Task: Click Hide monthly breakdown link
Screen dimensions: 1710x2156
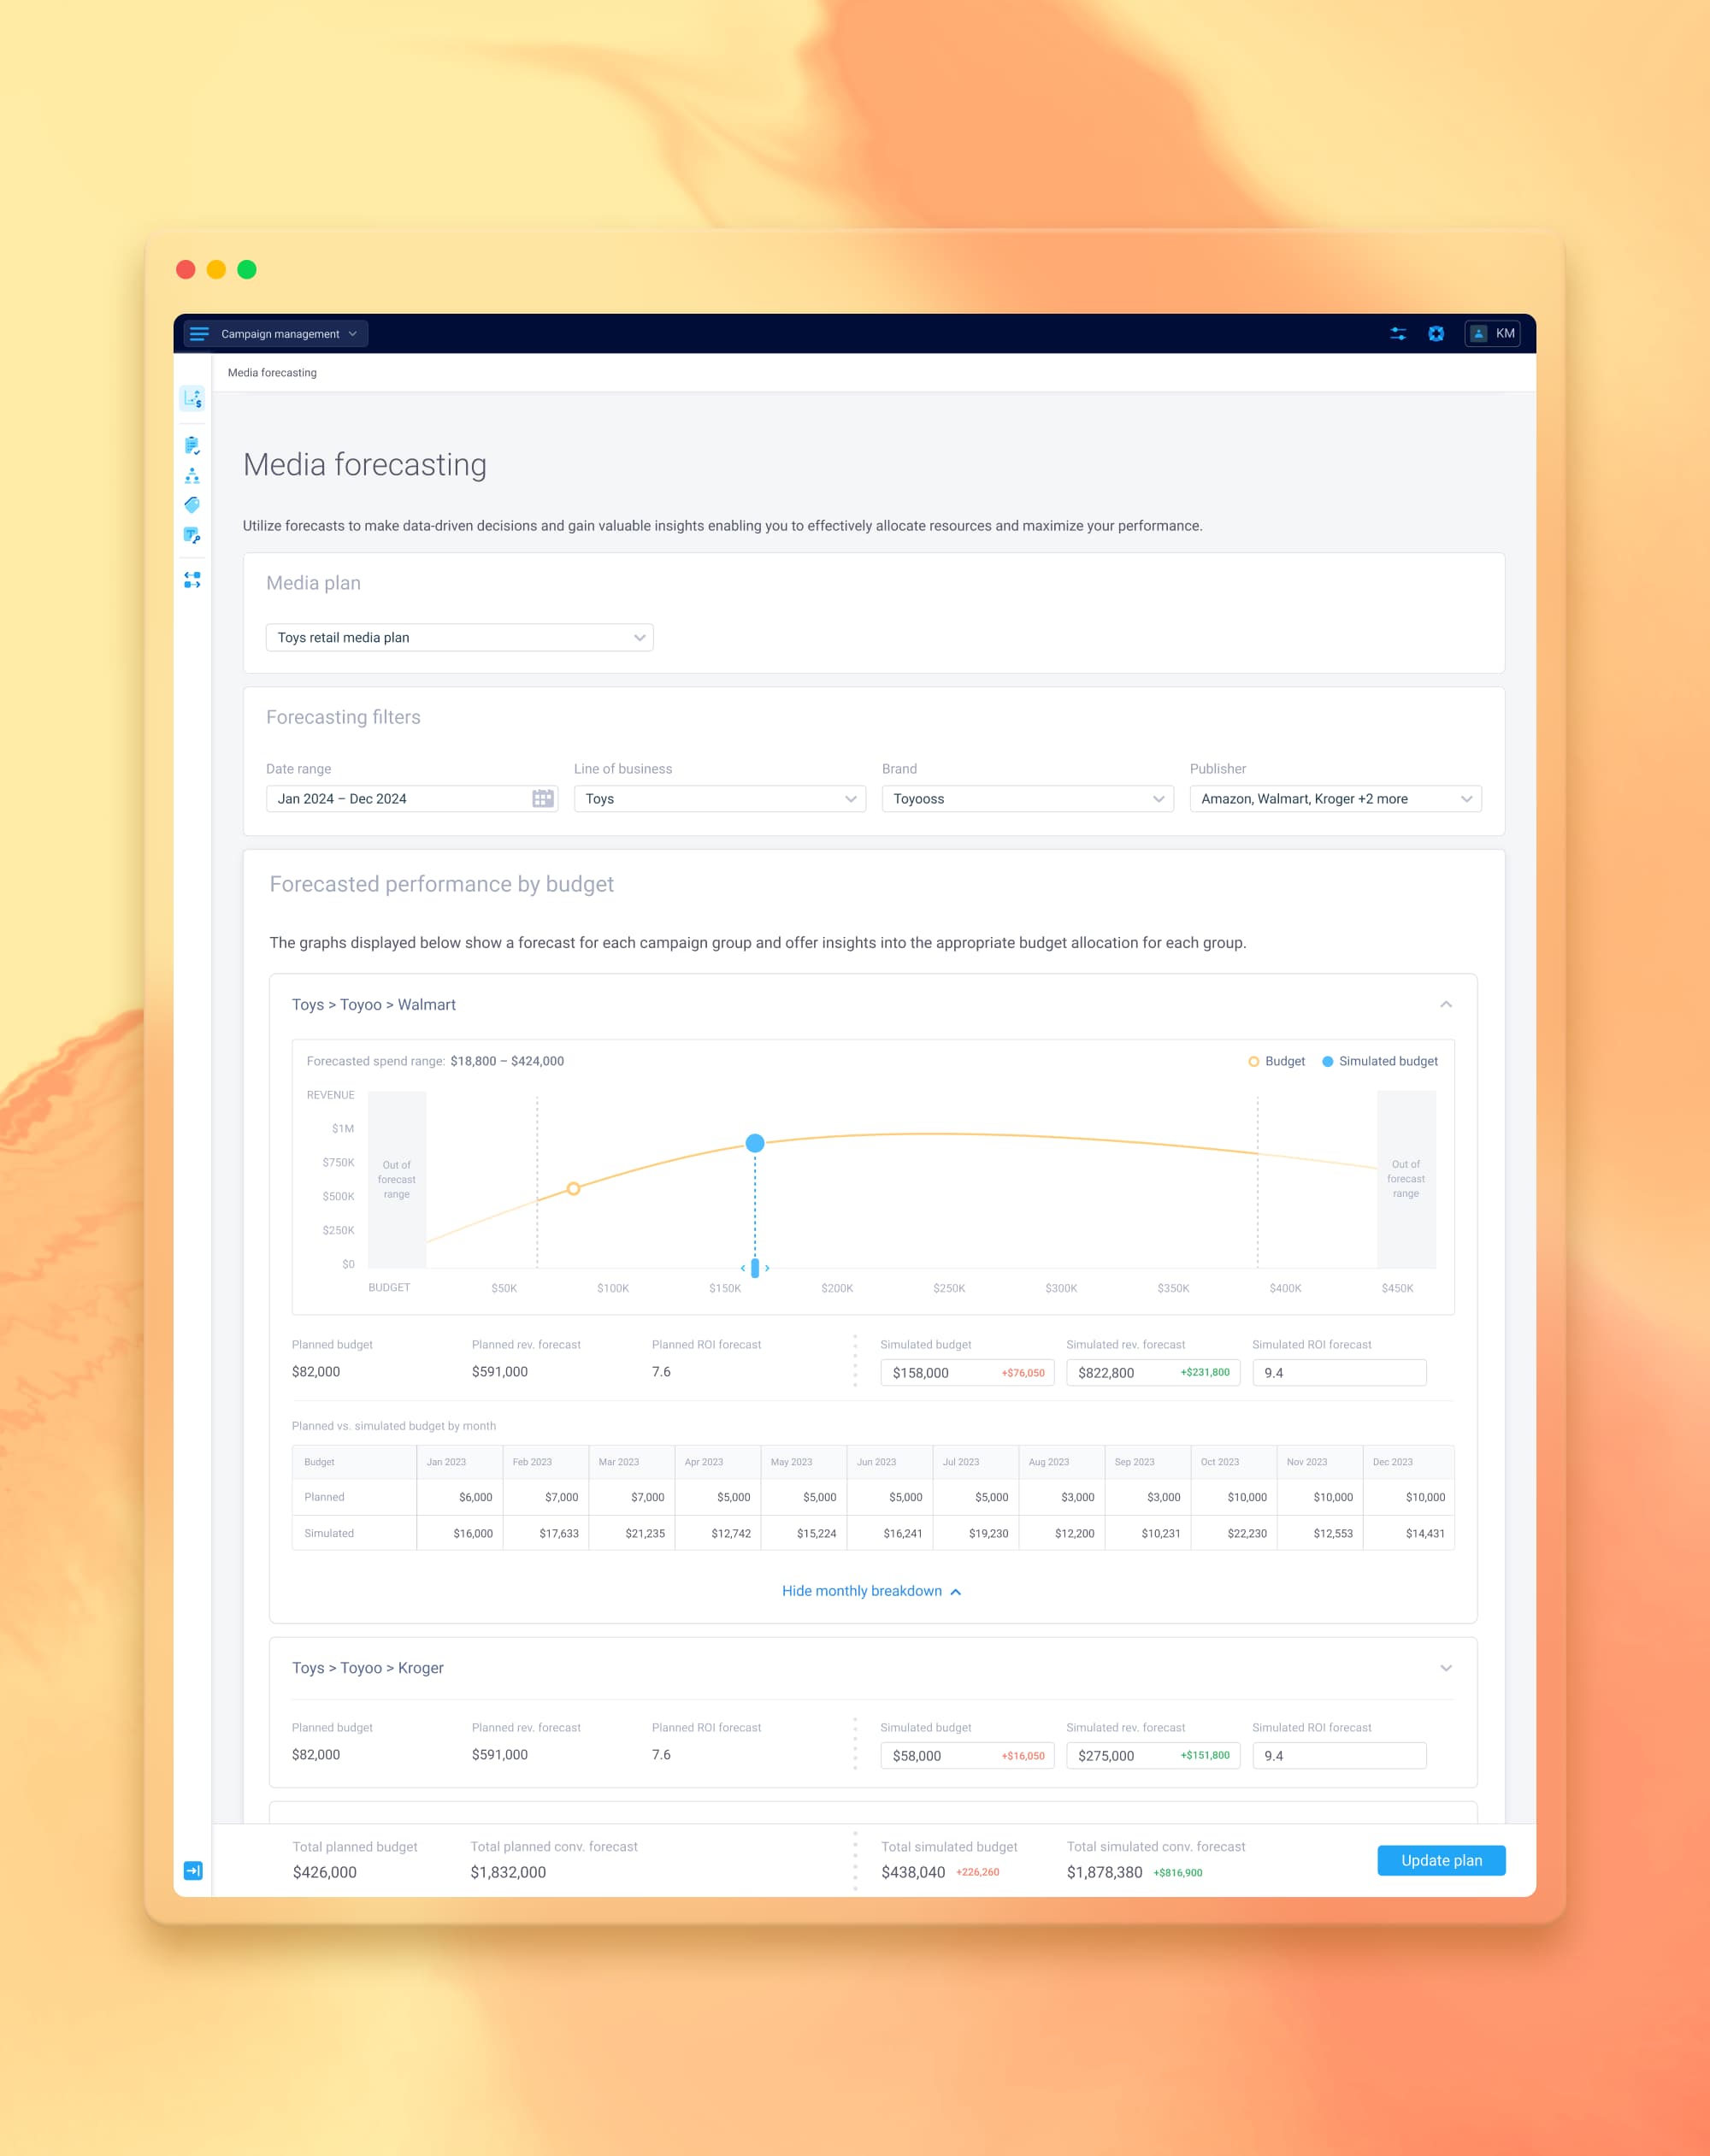Action: click(870, 1591)
